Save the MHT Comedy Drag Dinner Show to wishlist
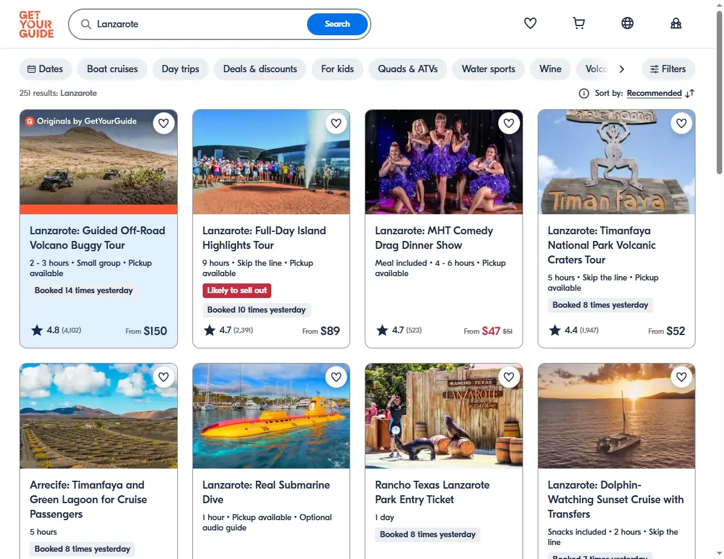Viewport: 724px width, 559px height. coord(509,123)
